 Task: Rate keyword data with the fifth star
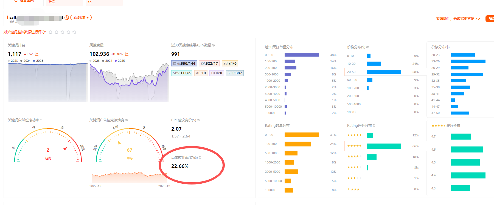pos(74,32)
